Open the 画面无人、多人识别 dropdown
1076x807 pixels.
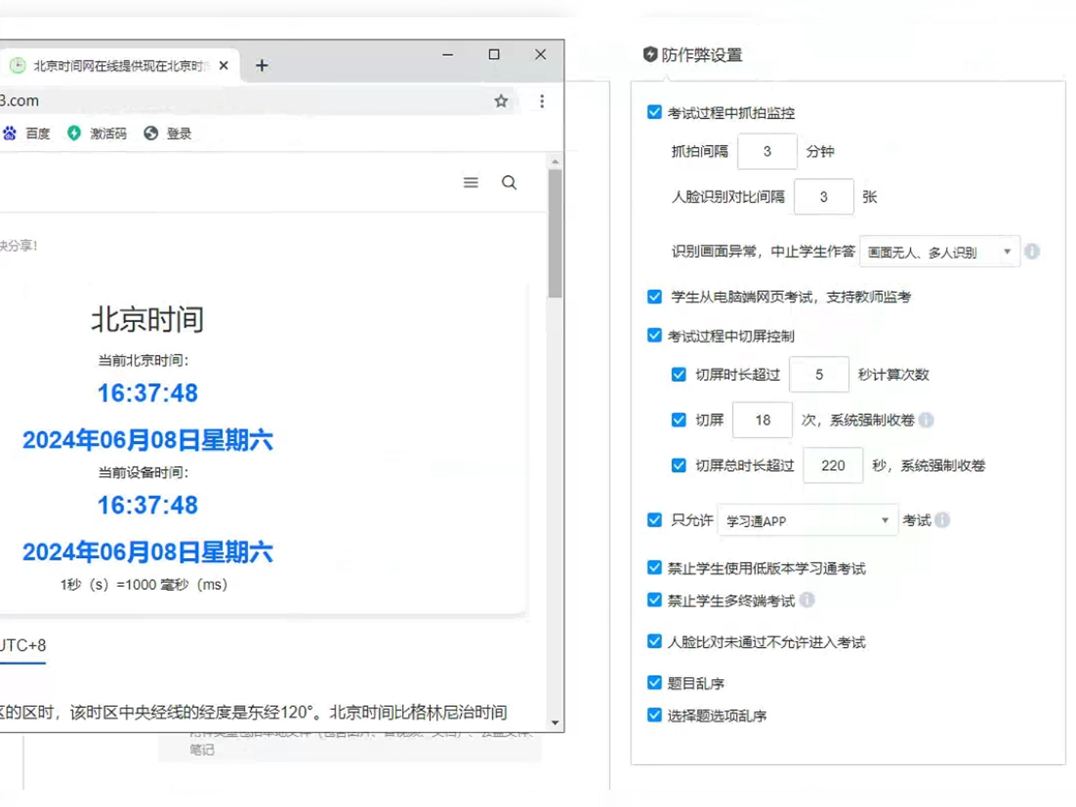[939, 252]
